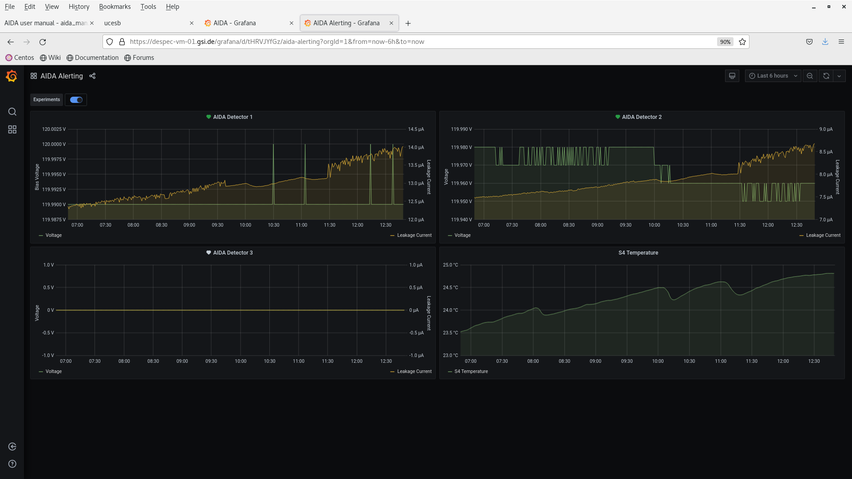The image size is (852, 479).
Task: Click the Leakage Current color swatch in Detector 2
Action: click(x=801, y=236)
